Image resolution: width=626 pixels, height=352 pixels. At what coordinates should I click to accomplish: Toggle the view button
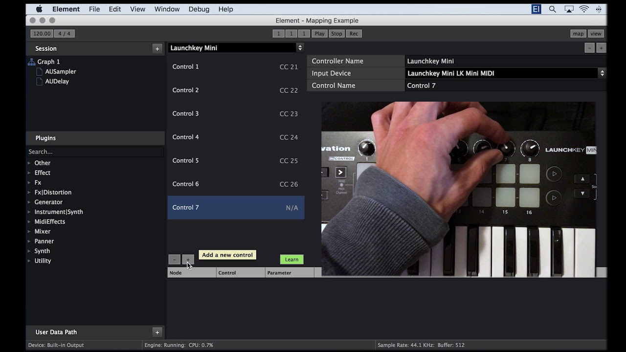(x=596, y=34)
